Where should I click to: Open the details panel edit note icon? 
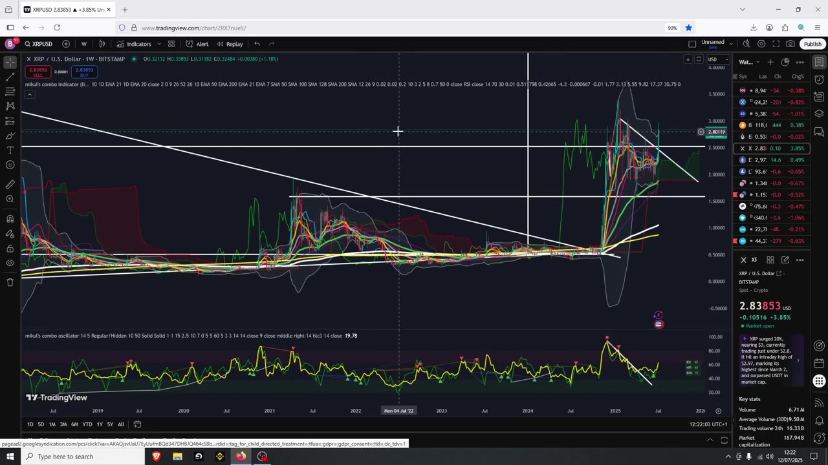pyautogui.click(x=785, y=260)
